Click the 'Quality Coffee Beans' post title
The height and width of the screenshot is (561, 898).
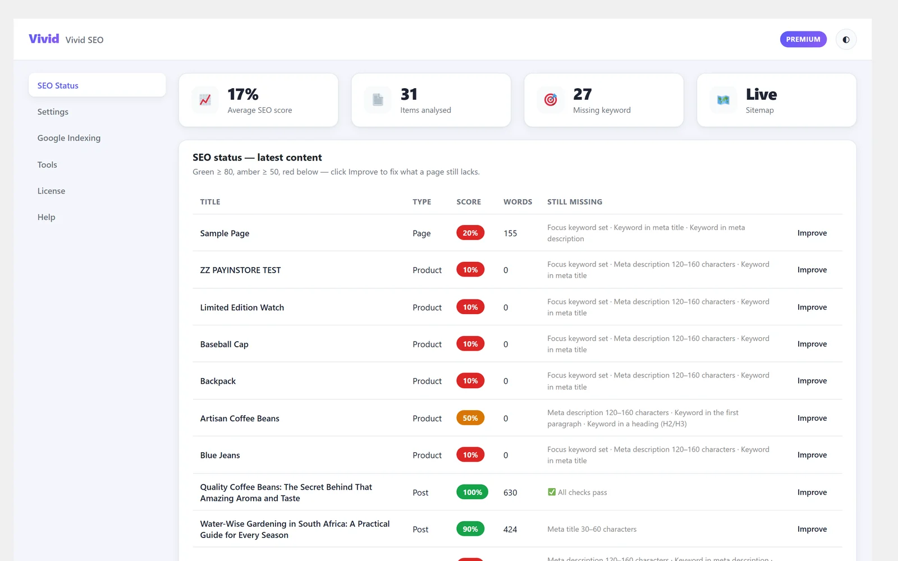[x=286, y=493]
